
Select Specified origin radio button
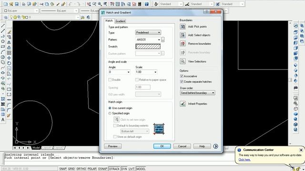click(x=110, y=113)
